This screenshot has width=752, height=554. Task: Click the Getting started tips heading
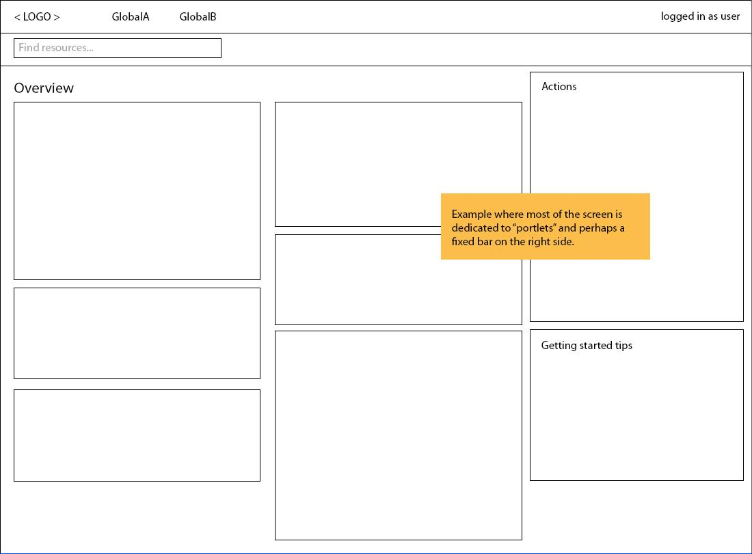click(x=587, y=346)
